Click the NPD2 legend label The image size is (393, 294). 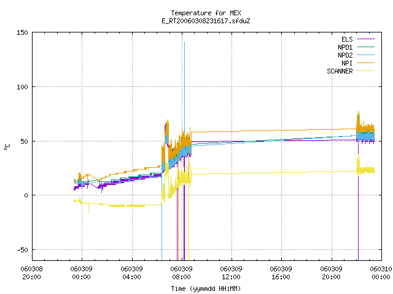[345, 55]
